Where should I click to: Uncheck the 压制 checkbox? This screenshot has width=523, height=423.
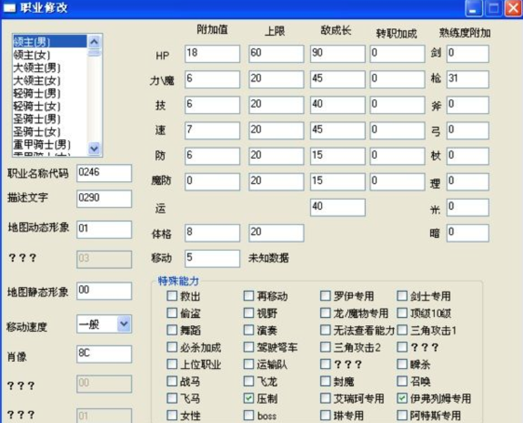point(249,398)
